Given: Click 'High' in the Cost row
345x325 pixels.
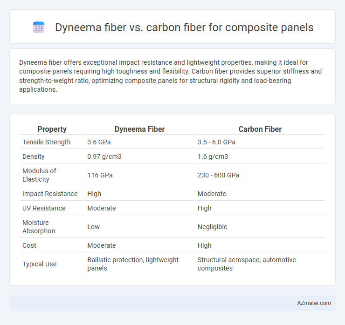Looking at the screenshot, I should [x=204, y=245].
